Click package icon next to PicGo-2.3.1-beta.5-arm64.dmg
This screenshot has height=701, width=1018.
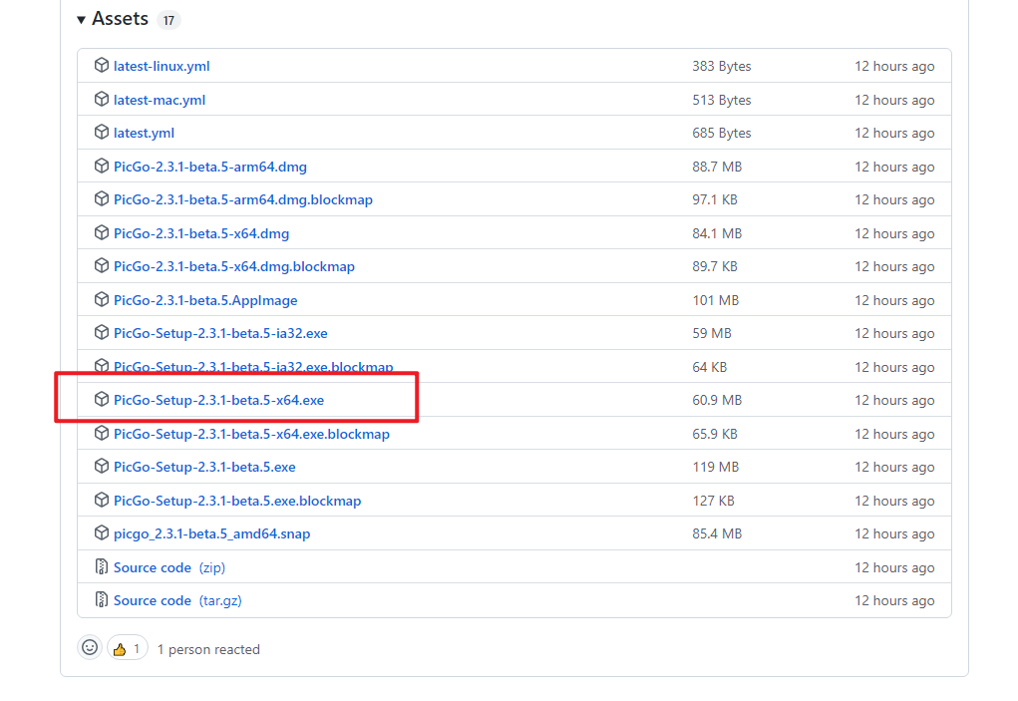[102, 166]
